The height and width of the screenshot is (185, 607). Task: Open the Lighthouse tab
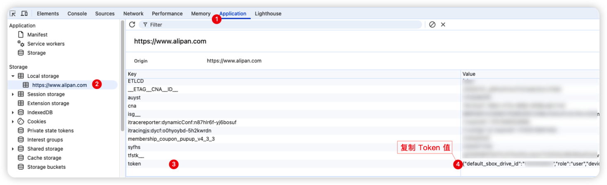tap(268, 14)
